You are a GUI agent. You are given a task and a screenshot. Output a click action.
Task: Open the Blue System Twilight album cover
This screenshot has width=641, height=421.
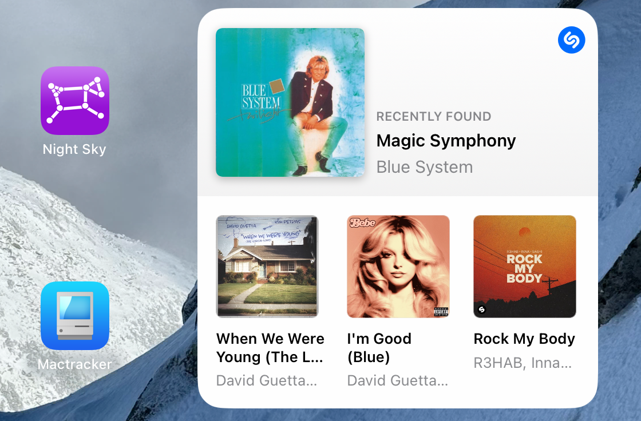290,102
